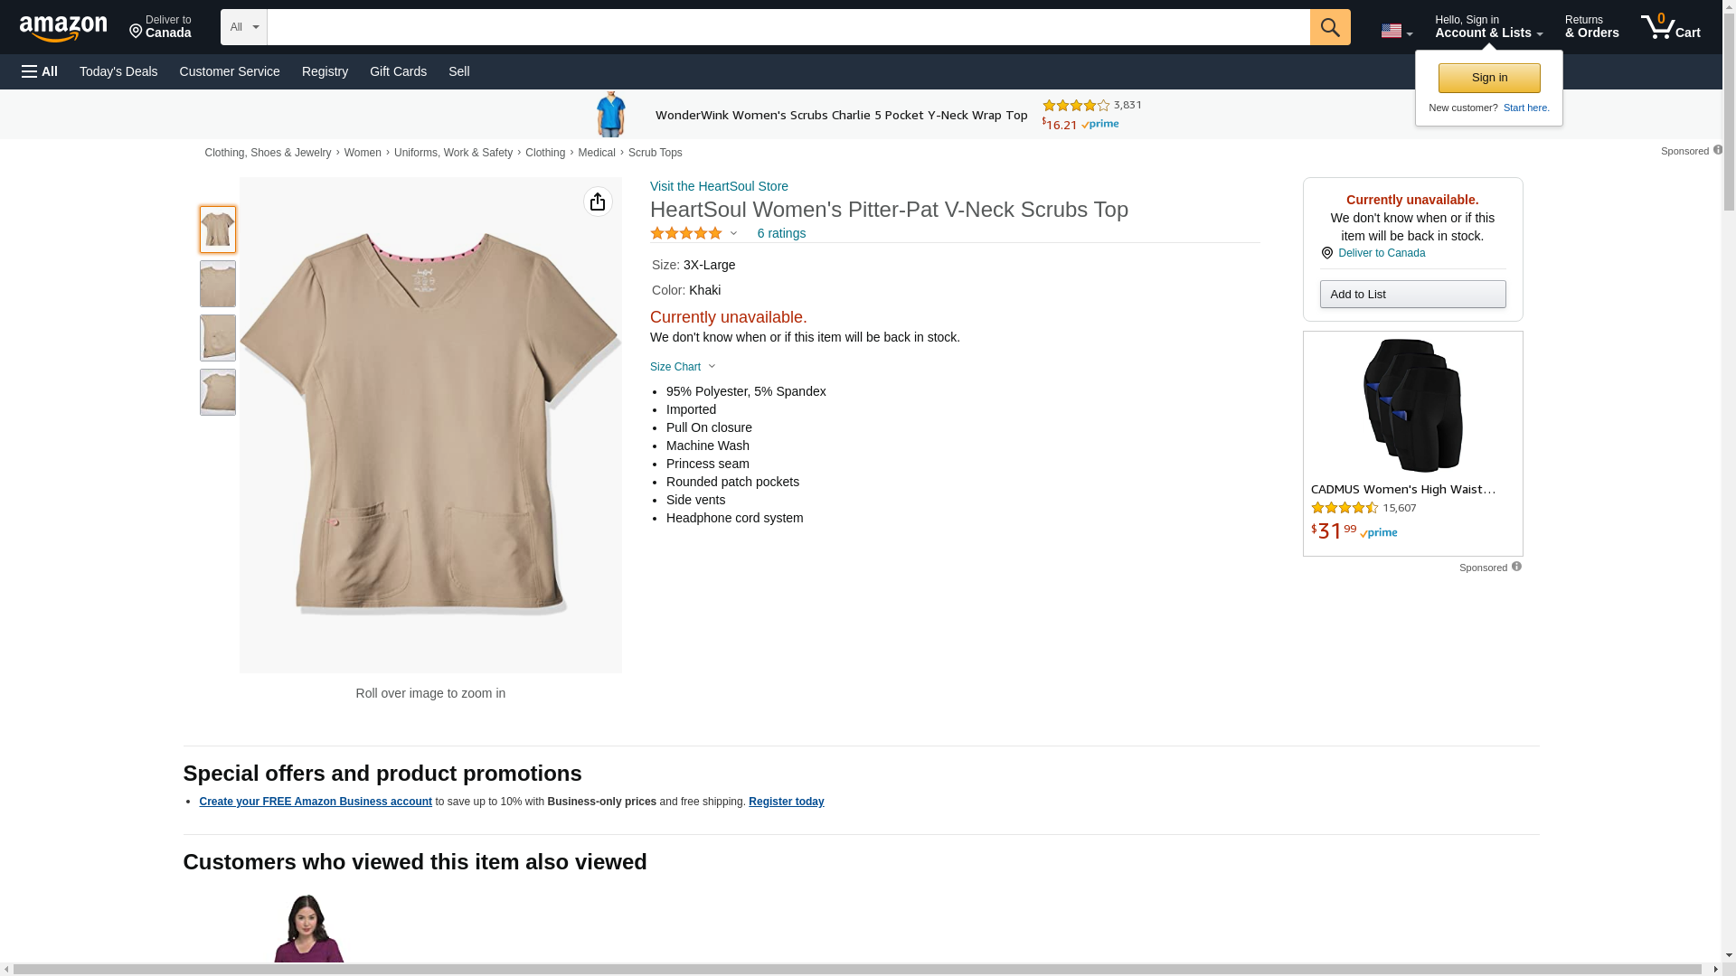This screenshot has height=976, width=1736.
Task: Expand the All search category dropdown
Action: pyautogui.click(x=244, y=27)
